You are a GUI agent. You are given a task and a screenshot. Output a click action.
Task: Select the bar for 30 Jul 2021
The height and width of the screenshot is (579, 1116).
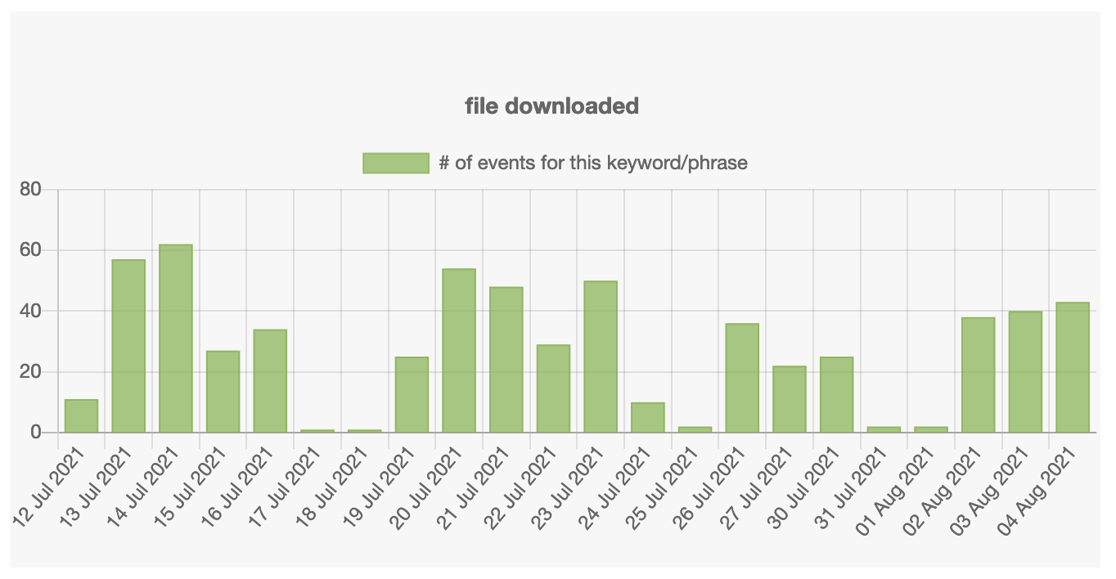835,393
